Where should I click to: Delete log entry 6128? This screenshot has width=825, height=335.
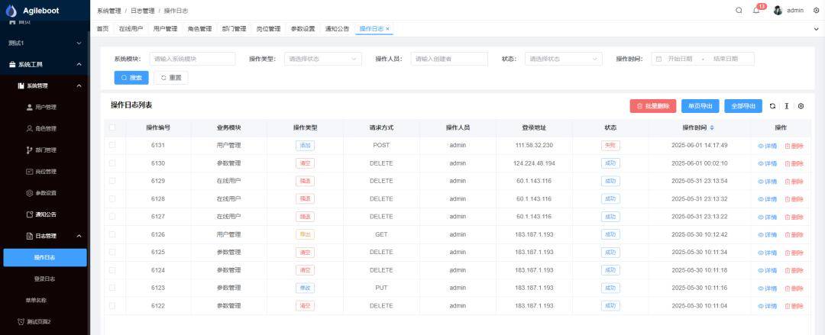point(794,199)
